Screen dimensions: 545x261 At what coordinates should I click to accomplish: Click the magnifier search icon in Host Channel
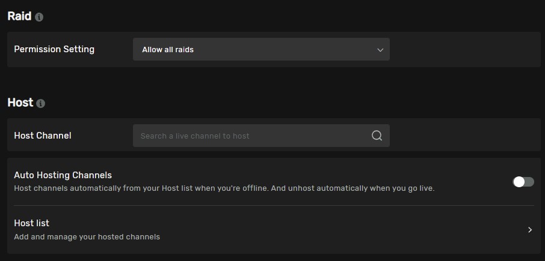[377, 136]
